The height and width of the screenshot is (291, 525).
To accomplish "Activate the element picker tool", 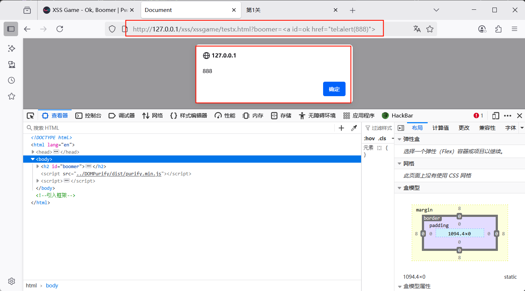I will coord(30,116).
